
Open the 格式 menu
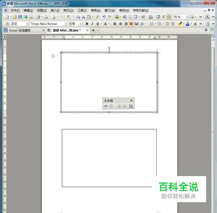[69, 10]
